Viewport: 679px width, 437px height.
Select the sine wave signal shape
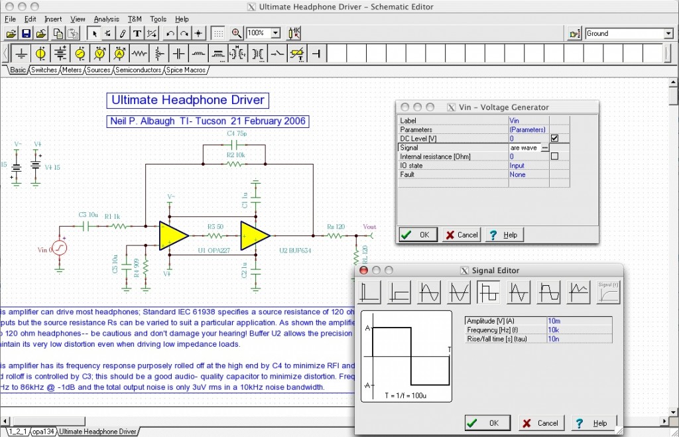tap(429, 292)
